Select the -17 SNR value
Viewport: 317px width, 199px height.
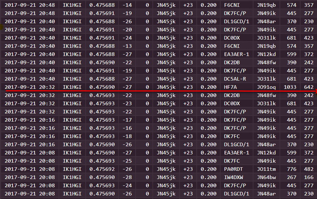pyautogui.click(x=127, y=120)
